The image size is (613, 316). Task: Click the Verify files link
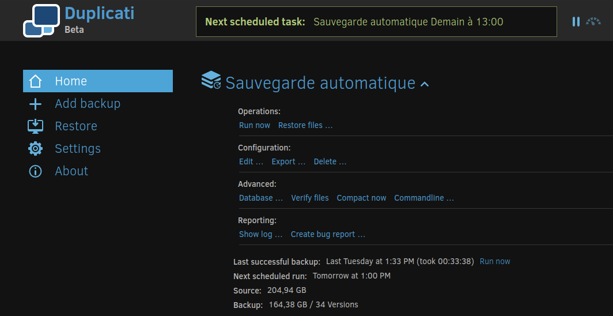(x=310, y=198)
